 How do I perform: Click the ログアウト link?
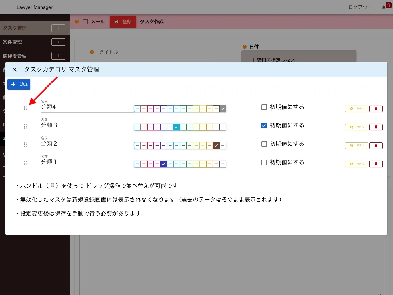click(360, 7)
